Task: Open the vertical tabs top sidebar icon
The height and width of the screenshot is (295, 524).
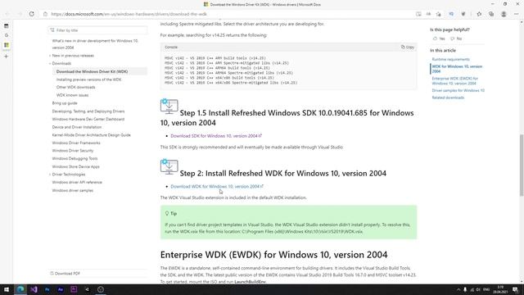Action: tap(7, 25)
